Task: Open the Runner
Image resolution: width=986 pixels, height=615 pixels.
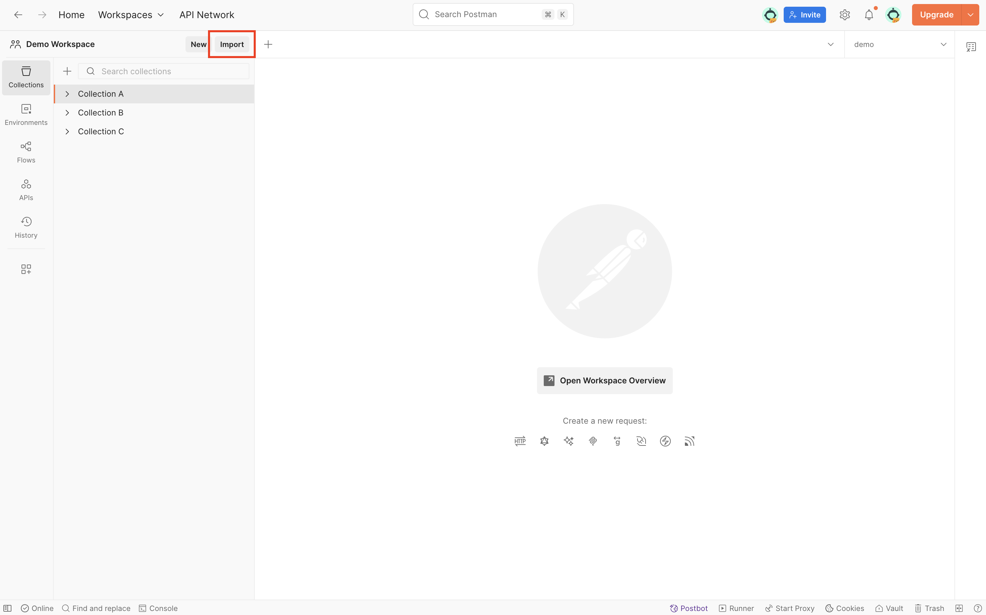Action: pyautogui.click(x=736, y=608)
